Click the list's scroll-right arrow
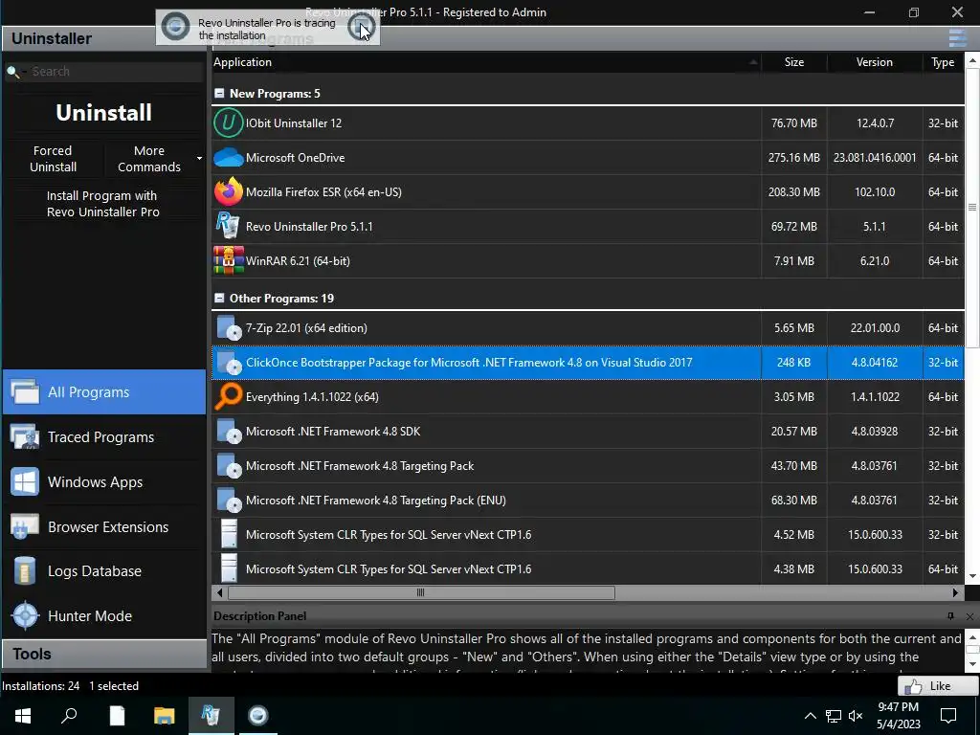The image size is (980, 735). coord(956,592)
